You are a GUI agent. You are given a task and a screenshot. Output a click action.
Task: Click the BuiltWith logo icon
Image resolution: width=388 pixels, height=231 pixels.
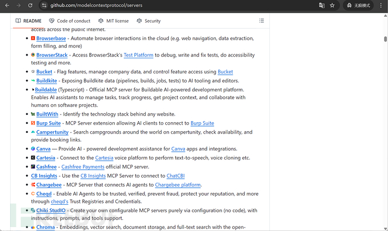click(33, 114)
